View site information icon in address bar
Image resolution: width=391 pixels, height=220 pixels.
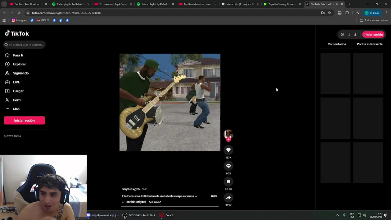pos(28,13)
